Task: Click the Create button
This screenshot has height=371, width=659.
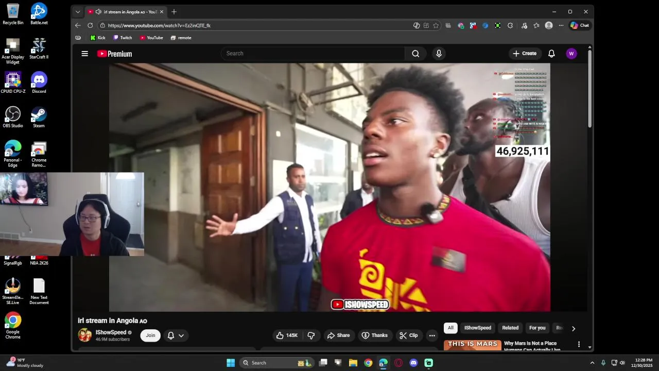Action: click(525, 54)
